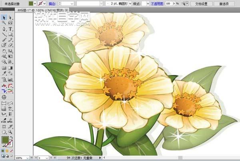Choose the Eyedropper tool
240x161 pixels.
[4, 74]
